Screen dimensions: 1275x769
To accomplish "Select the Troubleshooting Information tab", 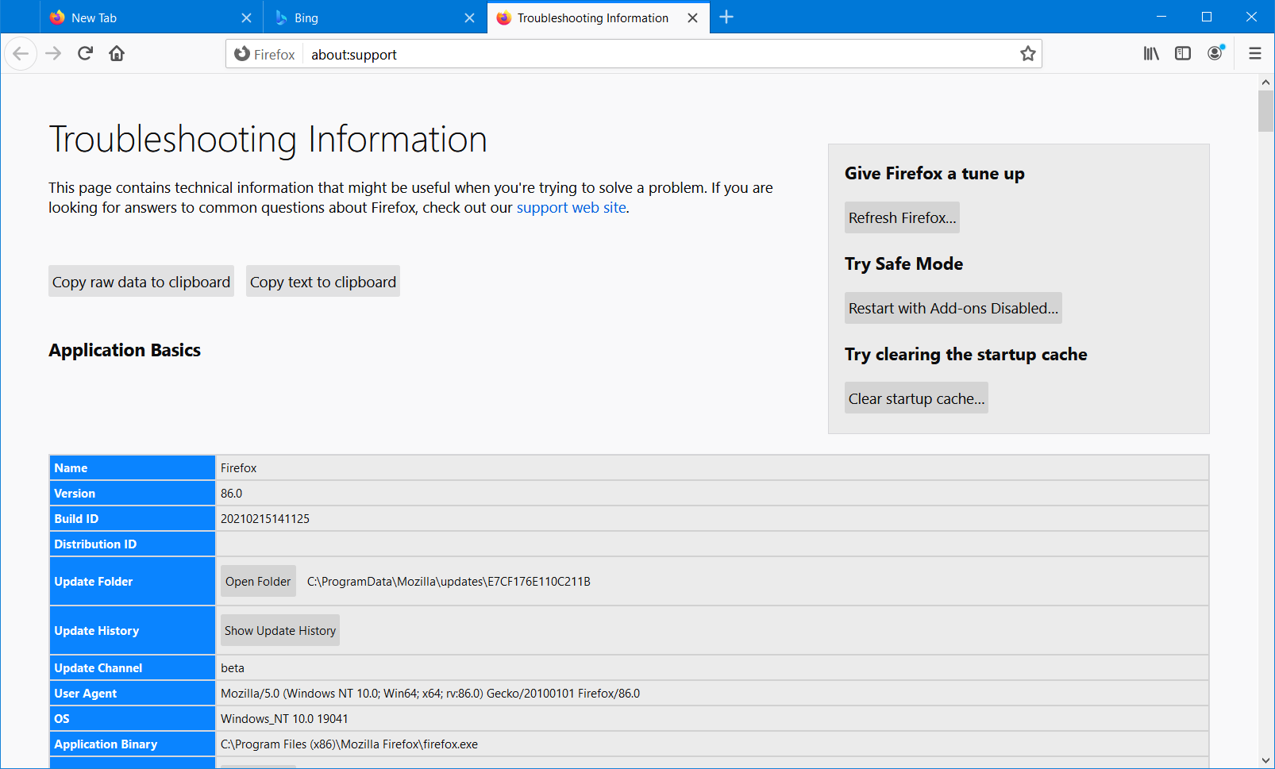I will pyautogui.click(x=598, y=17).
